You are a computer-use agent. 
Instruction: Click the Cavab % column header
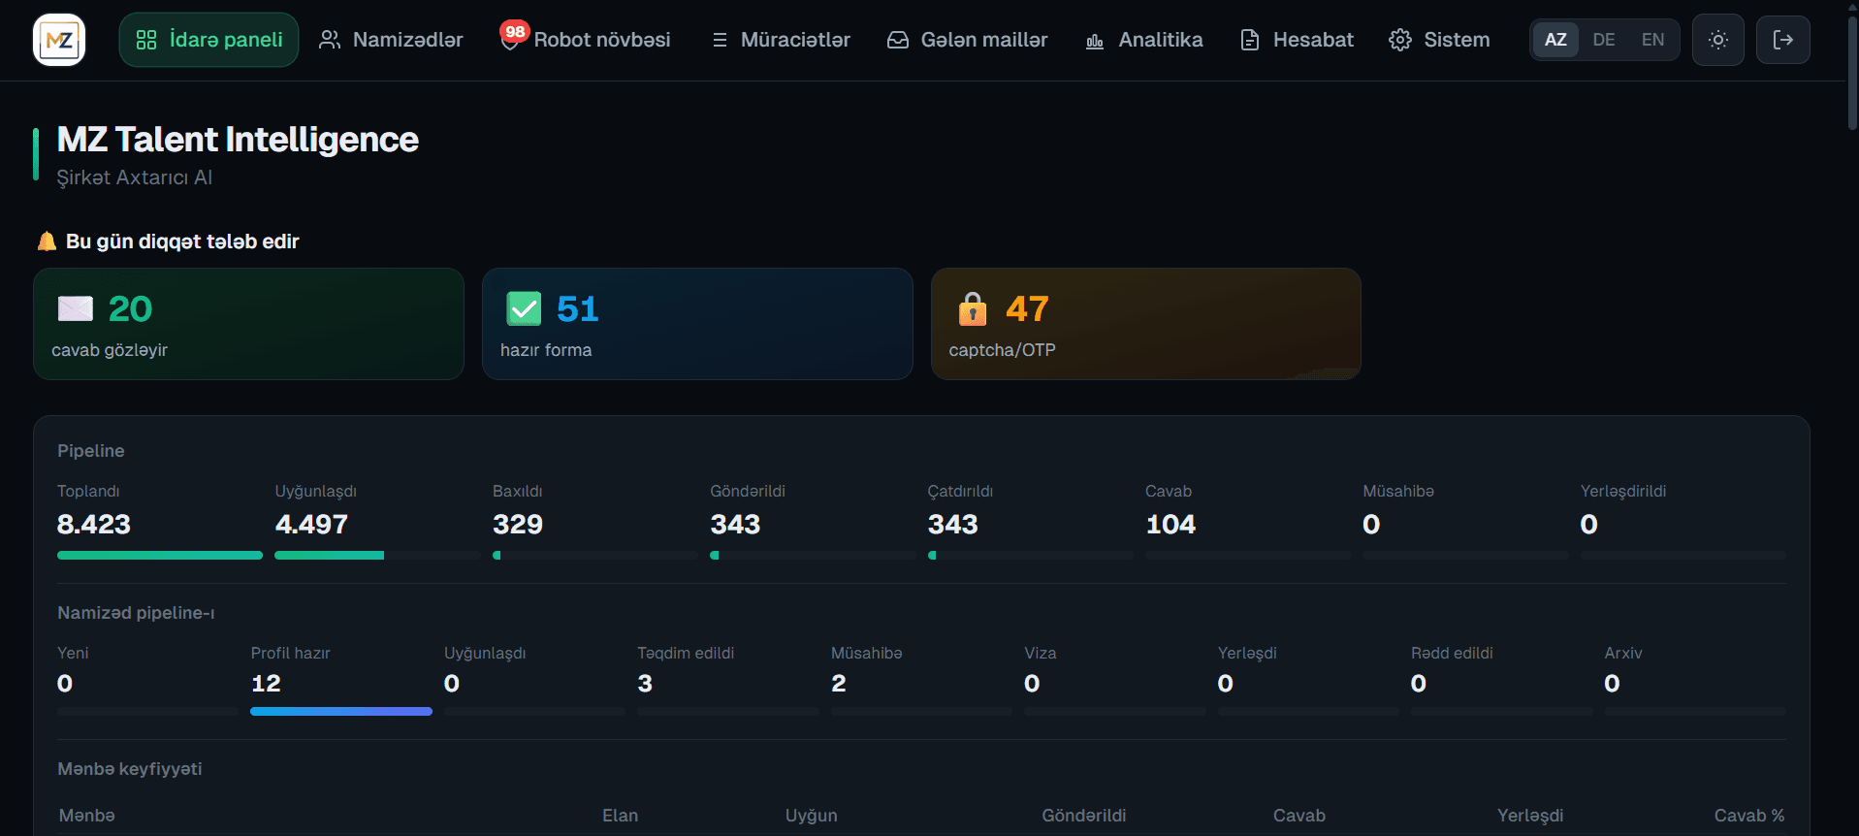click(x=1749, y=816)
